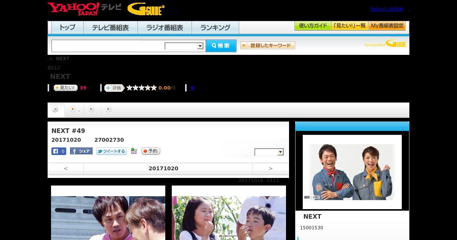The image size is (457, 240).
Task: Expand the search category dropdown
Action: pyautogui.click(x=184, y=46)
